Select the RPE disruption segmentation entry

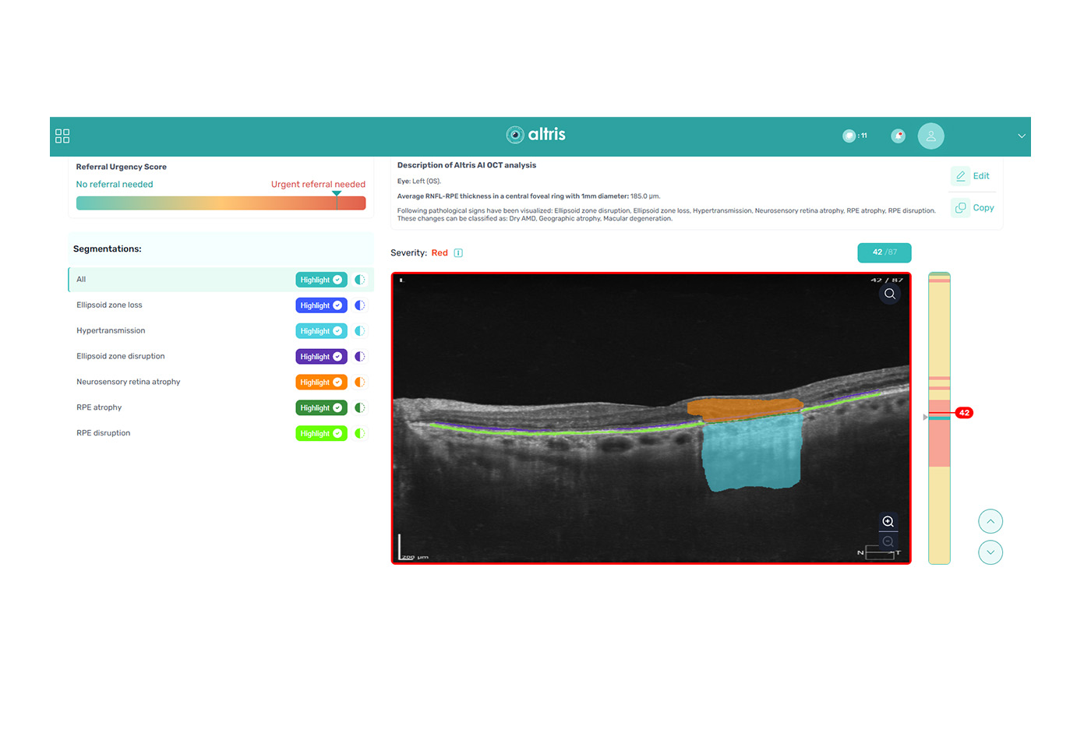coord(156,432)
